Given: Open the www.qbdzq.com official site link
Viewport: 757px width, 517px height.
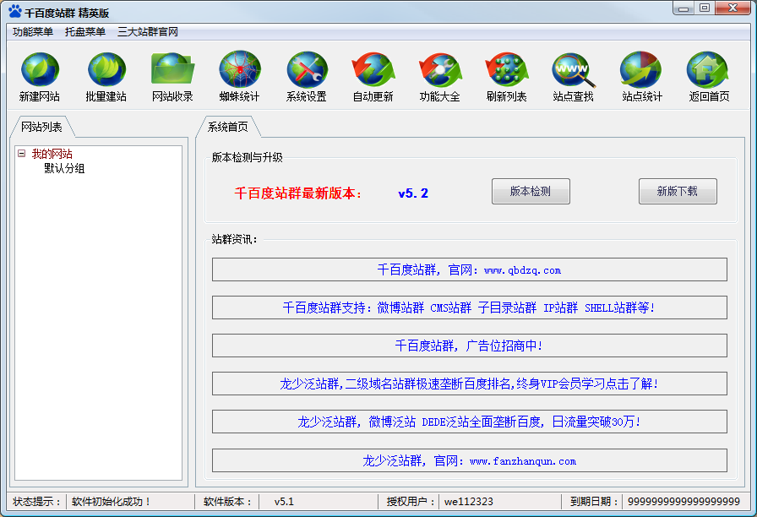Looking at the screenshot, I should click(x=469, y=270).
